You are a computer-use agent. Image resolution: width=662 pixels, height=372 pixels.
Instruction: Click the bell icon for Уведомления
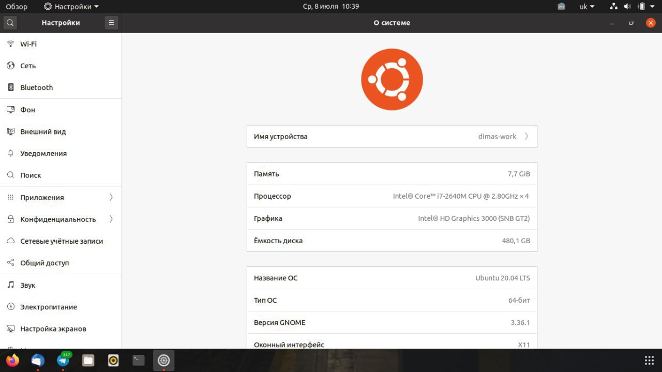10,153
